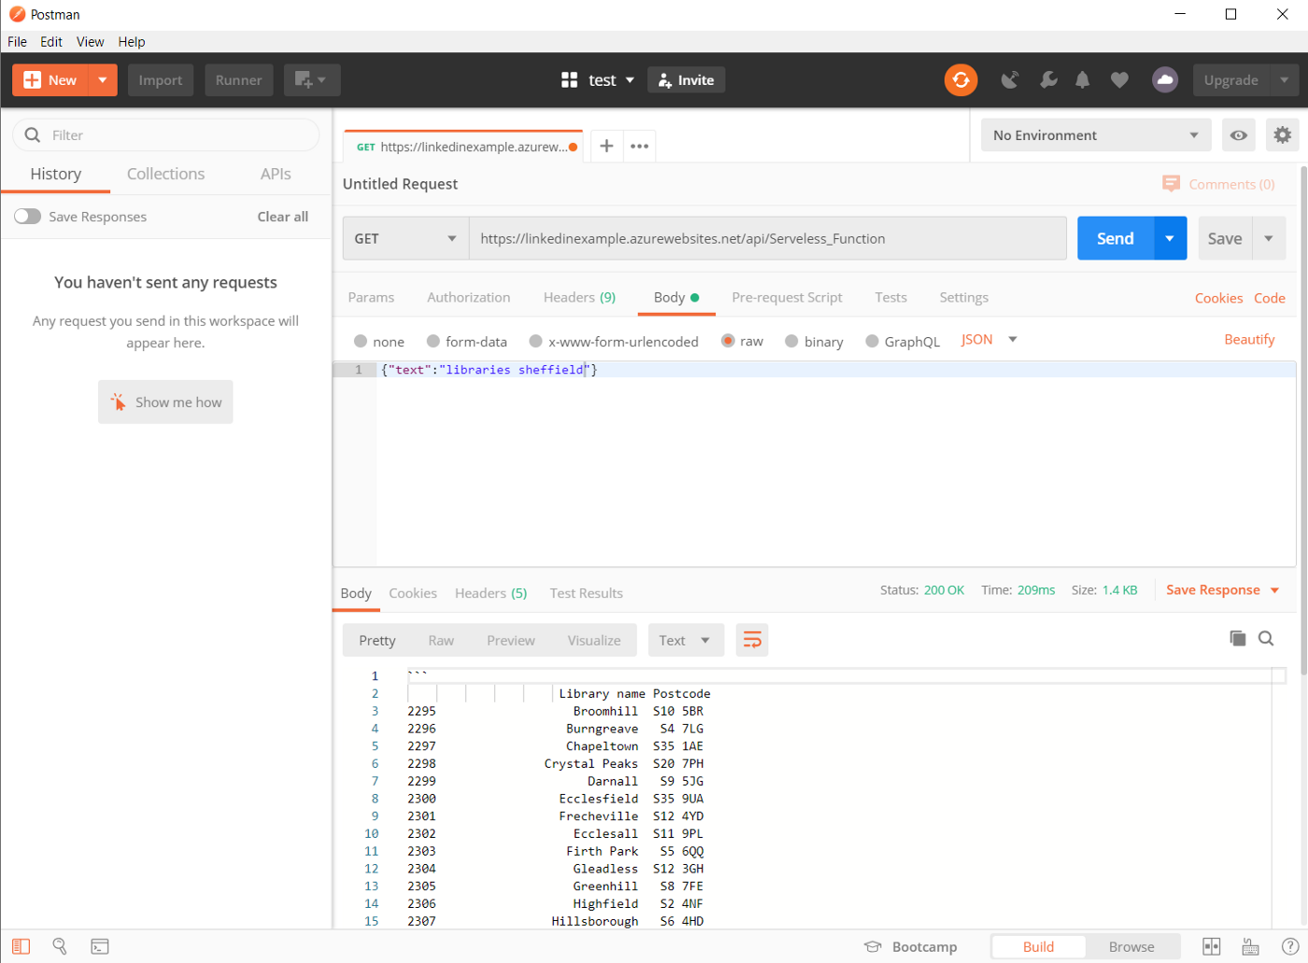Expand the GET method dropdown
1308x963 pixels.
405,239
